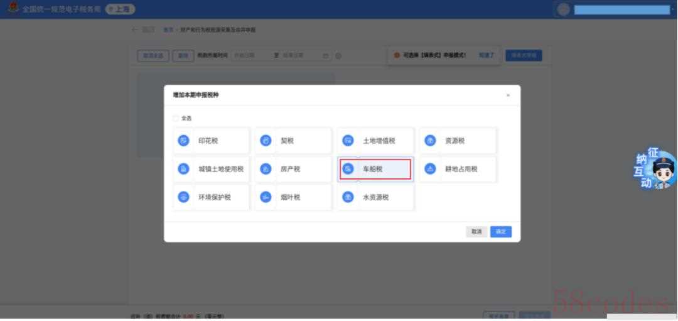The width and height of the screenshot is (678, 321).
Task: Open the 上海 region selector in header
Action: coord(121,9)
